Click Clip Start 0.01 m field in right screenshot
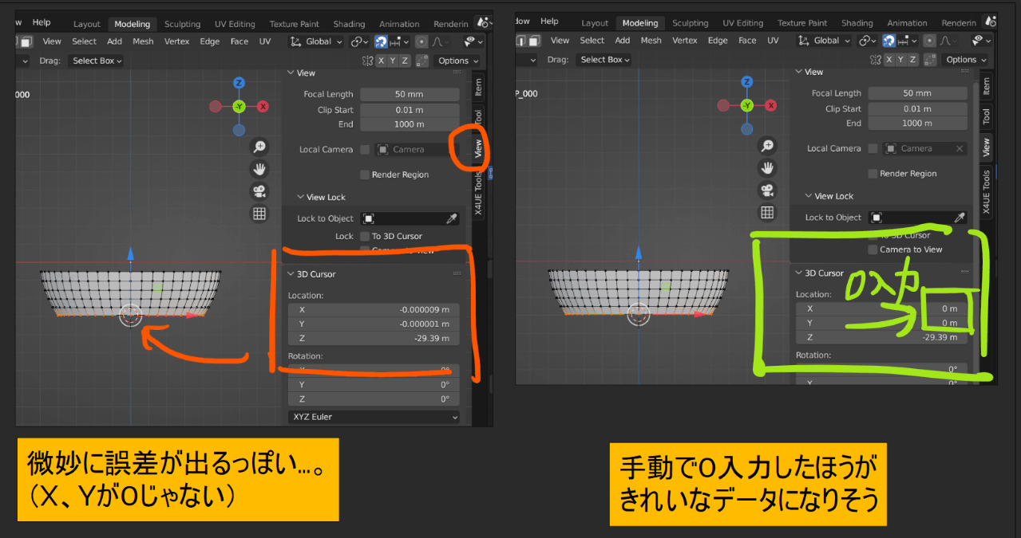This screenshot has height=538, width=1021. click(x=917, y=108)
